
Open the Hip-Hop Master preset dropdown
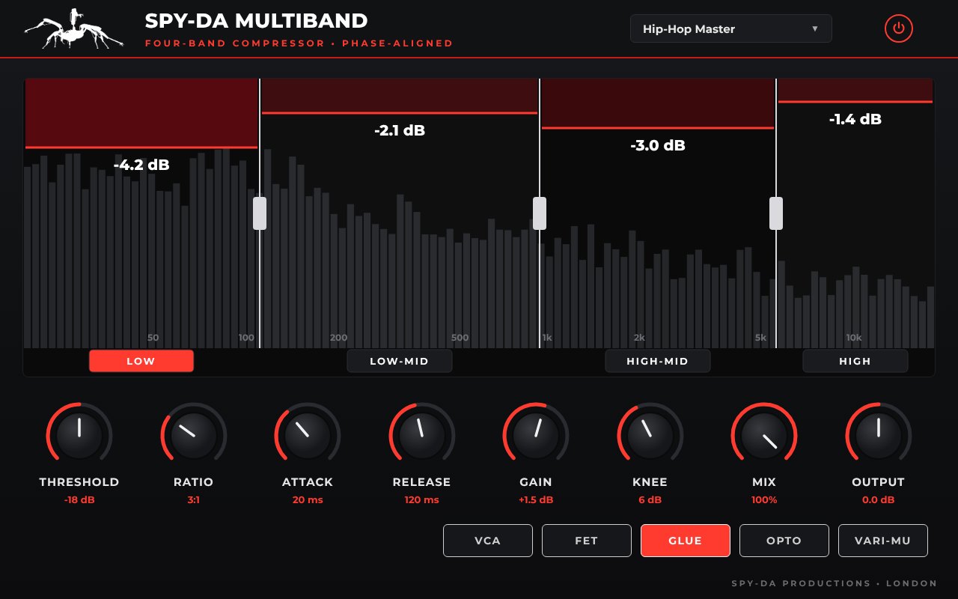click(x=730, y=29)
